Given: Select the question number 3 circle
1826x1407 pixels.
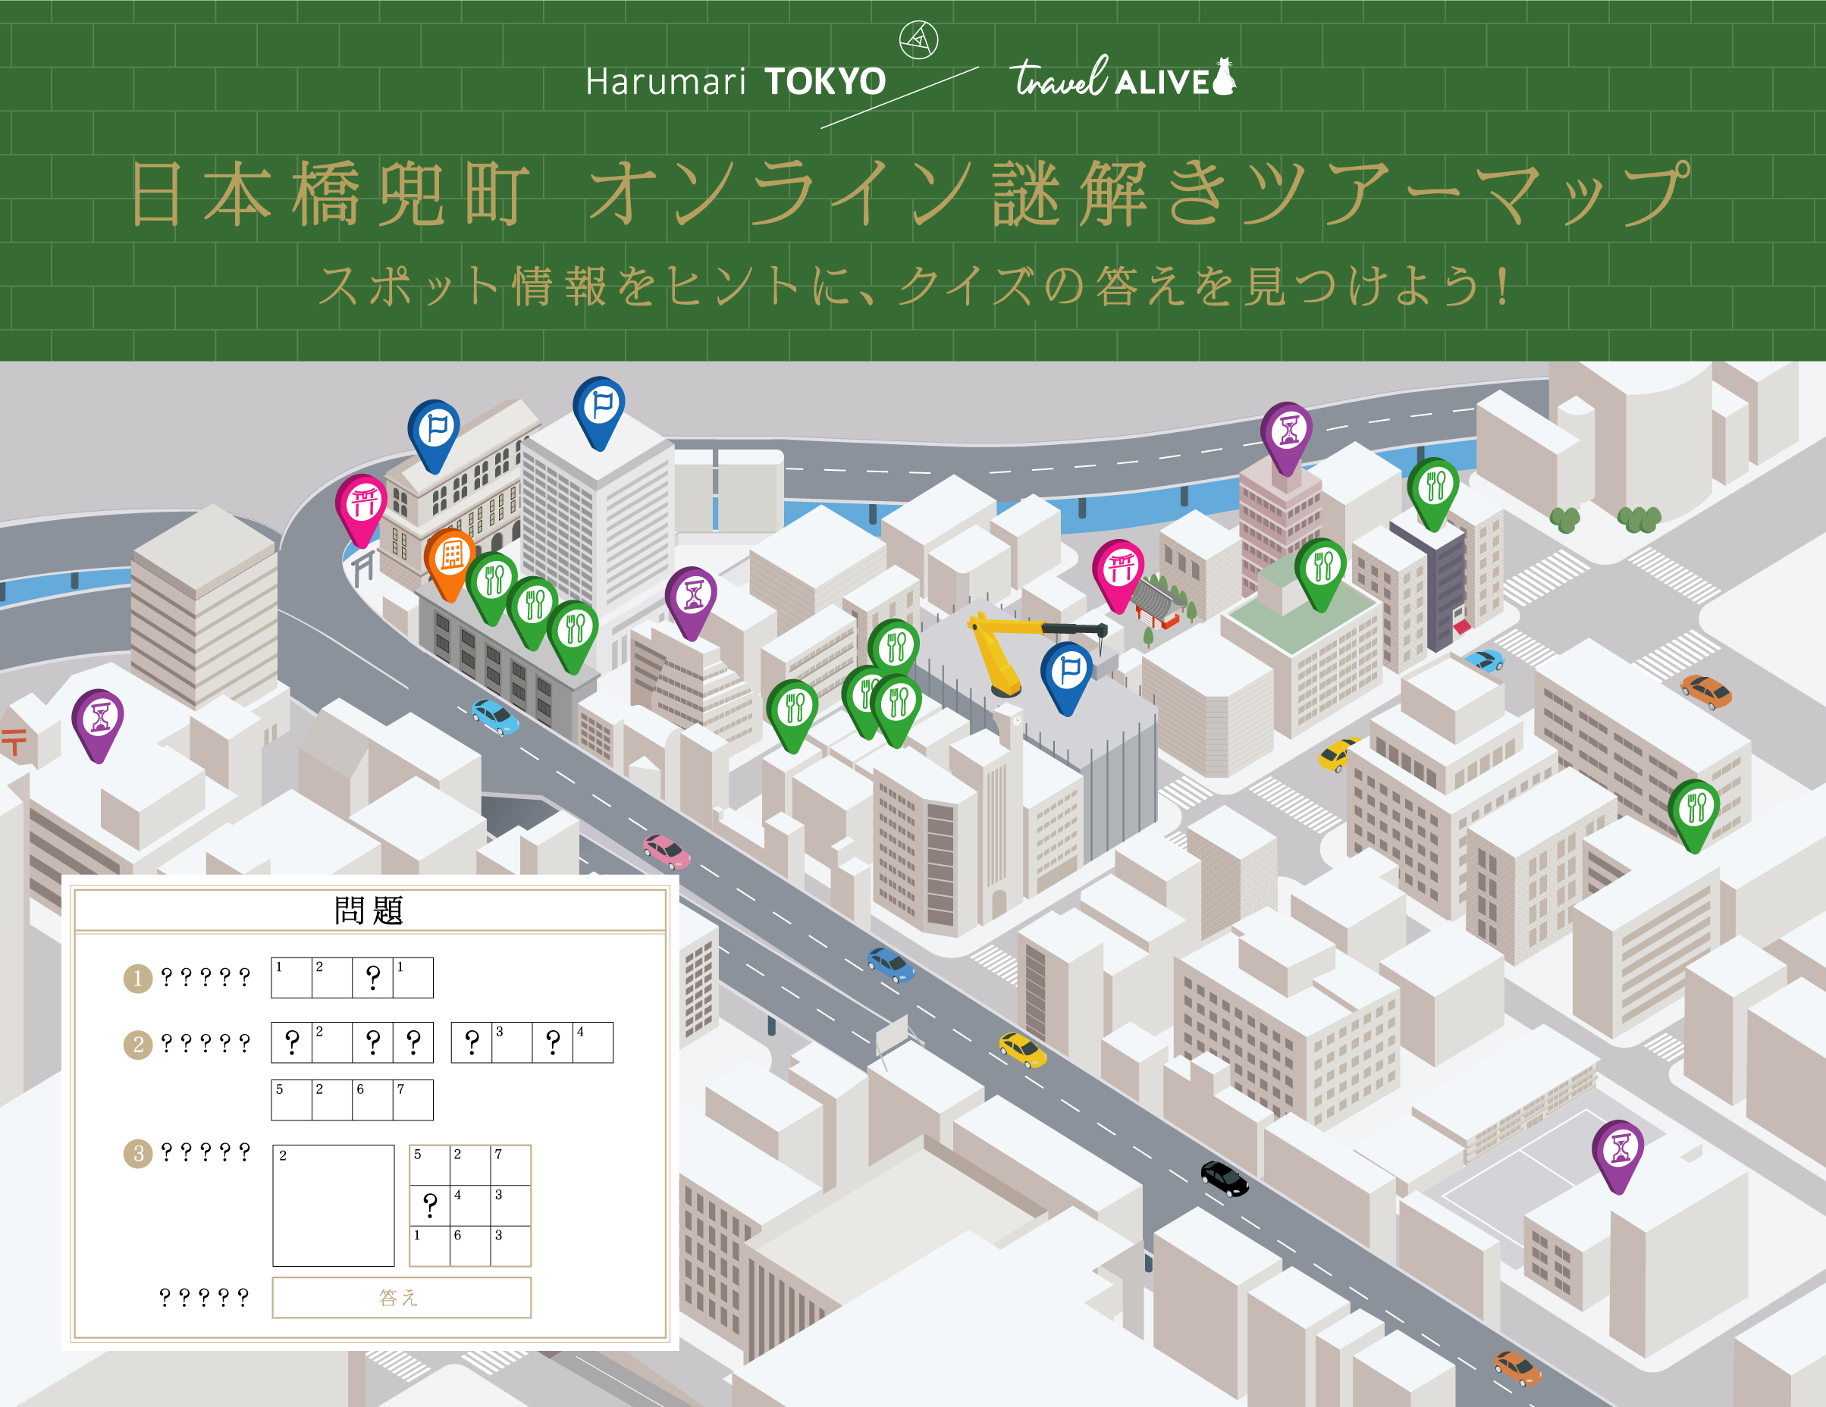Looking at the screenshot, I should tap(138, 1154).
